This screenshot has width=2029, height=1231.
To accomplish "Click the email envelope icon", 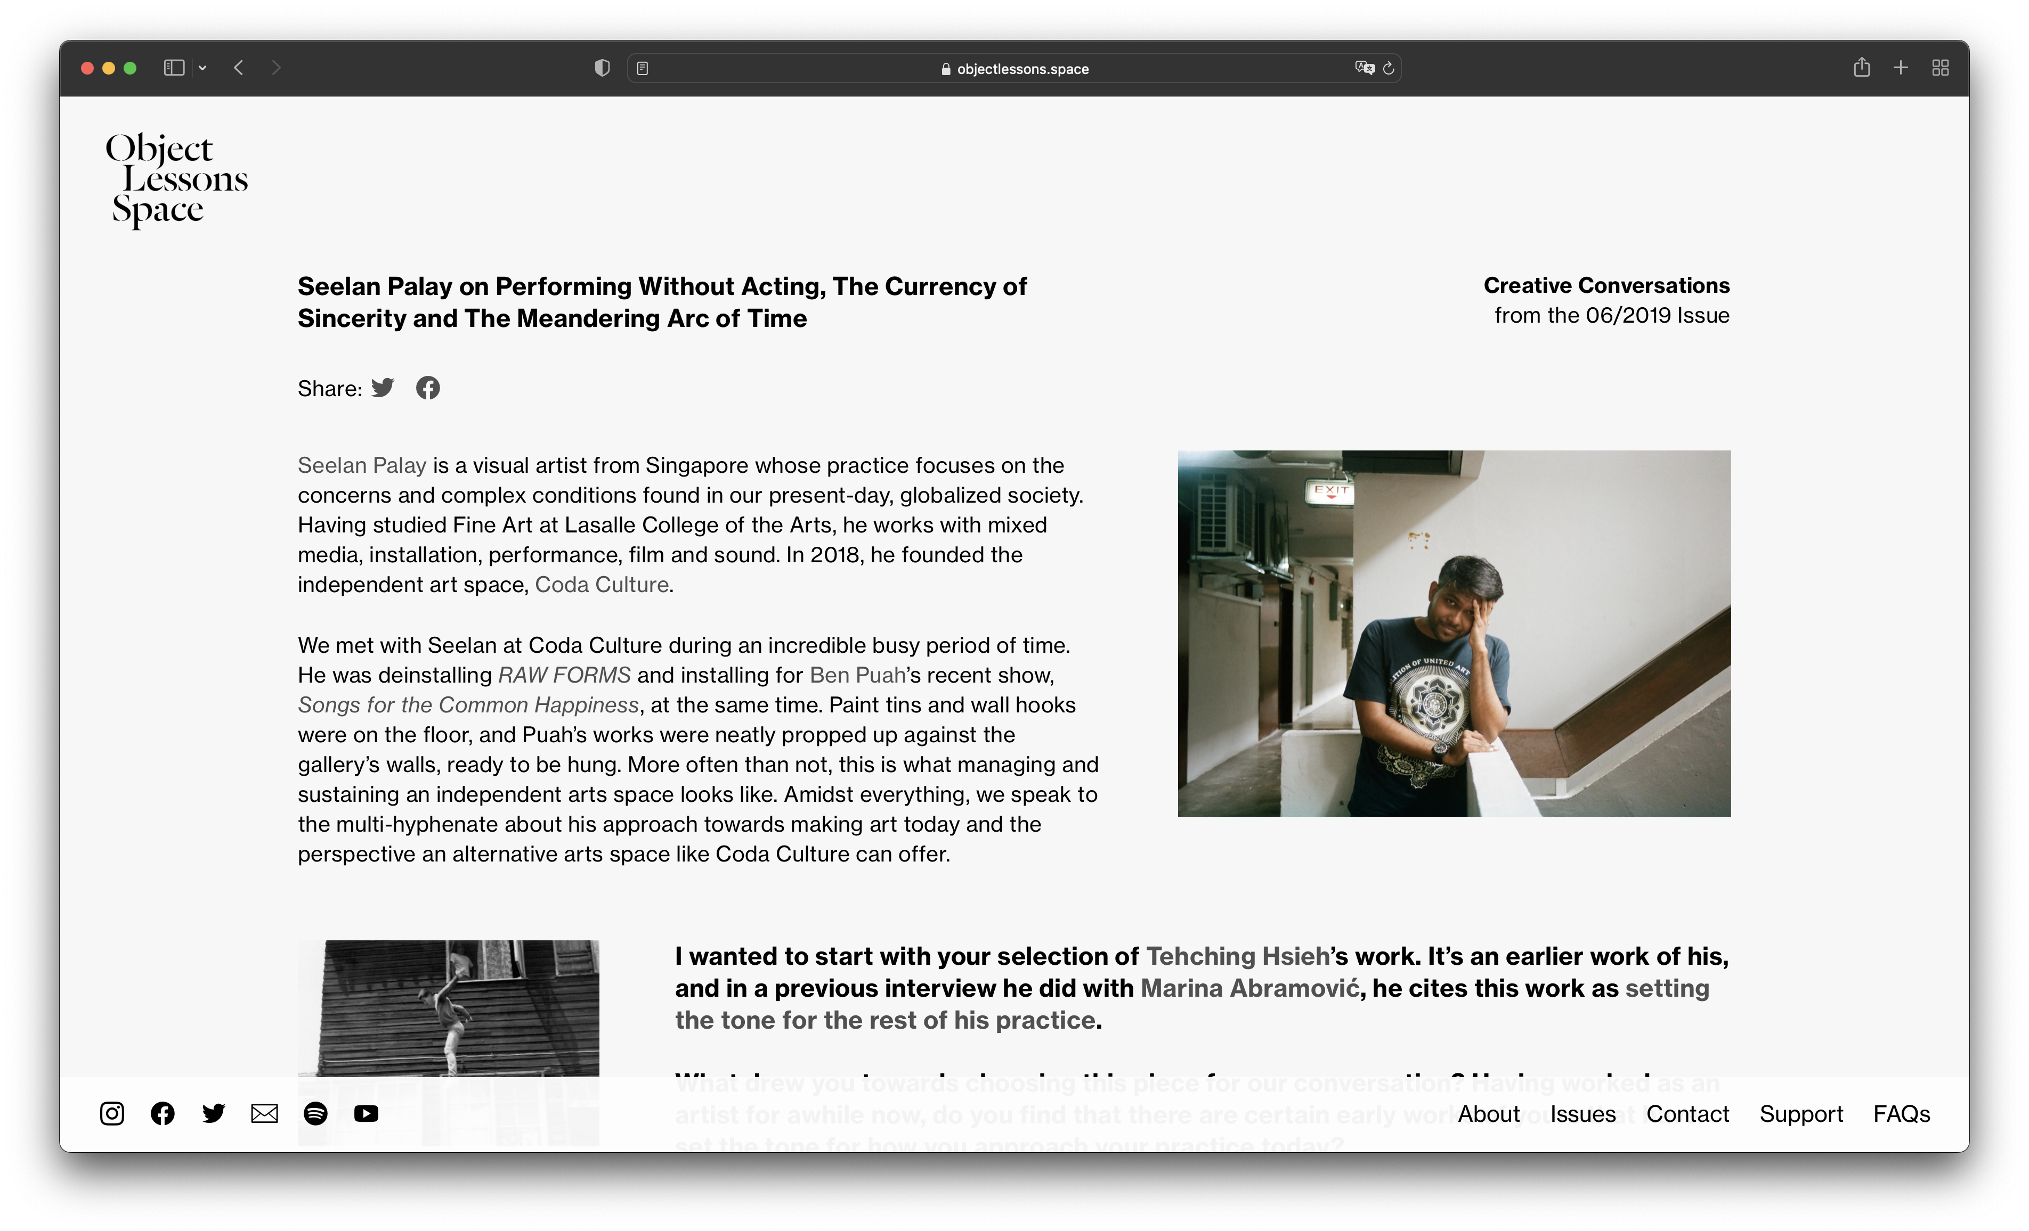I will (x=264, y=1113).
